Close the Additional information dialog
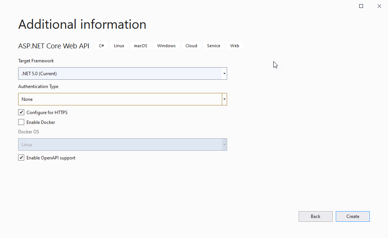 379,6
